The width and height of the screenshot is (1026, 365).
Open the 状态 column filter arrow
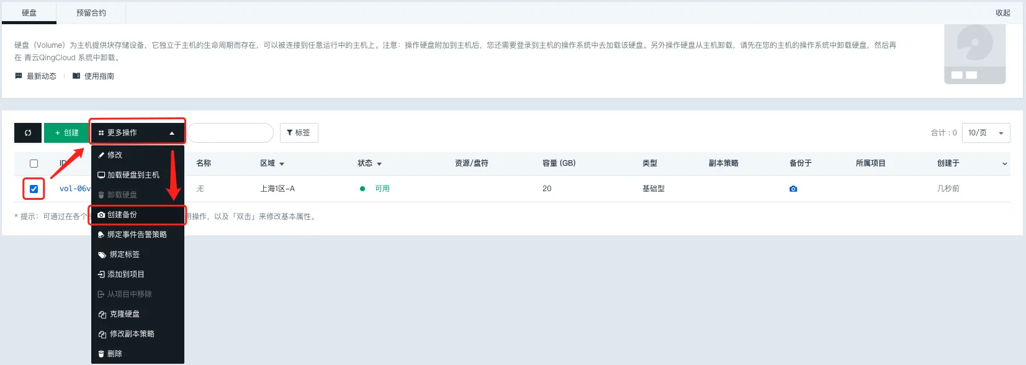[379, 164]
